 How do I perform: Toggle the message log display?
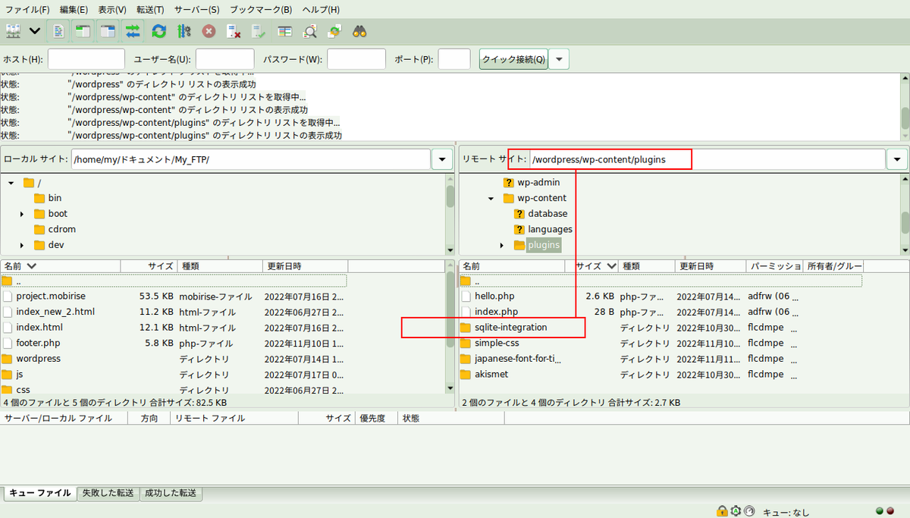point(58,31)
